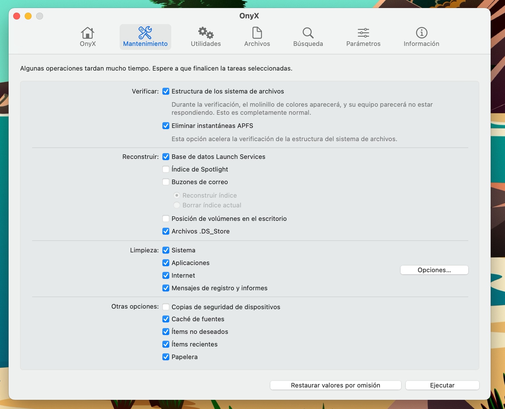Screen dimensions: 505x409
Task: Uncheck Ítems no deseados
Action: click(166, 332)
